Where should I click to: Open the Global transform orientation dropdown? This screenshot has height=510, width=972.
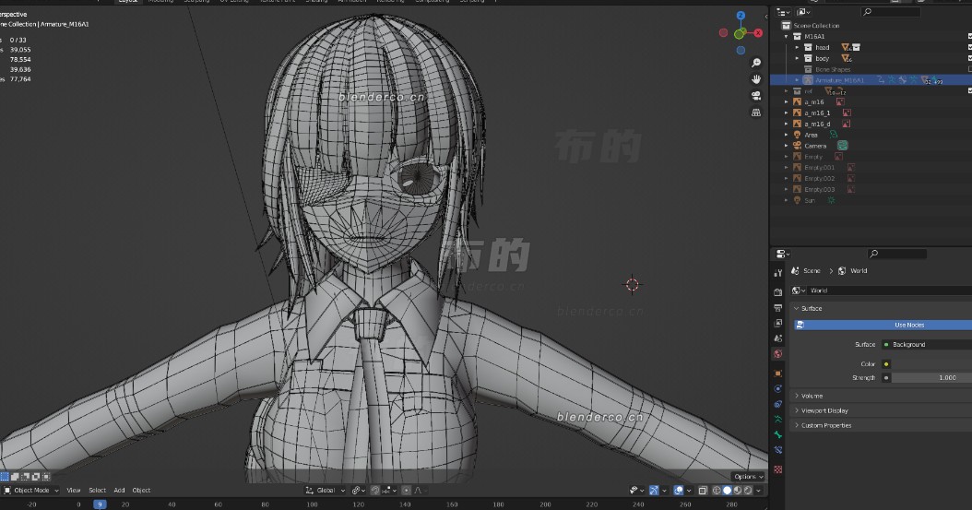pyautogui.click(x=326, y=490)
